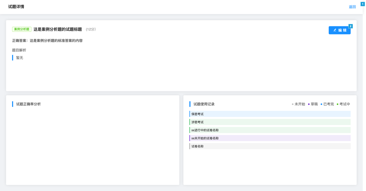This screenshot has width=366, height=191.
Task: Click the green 案例分析题 tag
Action: point(22,29)
